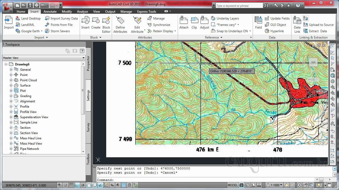Image resolution: width=339 pixels, height=190 pixels.
Task: Collapse the Drawing6 tree node
Action: (x=6, y=64)
